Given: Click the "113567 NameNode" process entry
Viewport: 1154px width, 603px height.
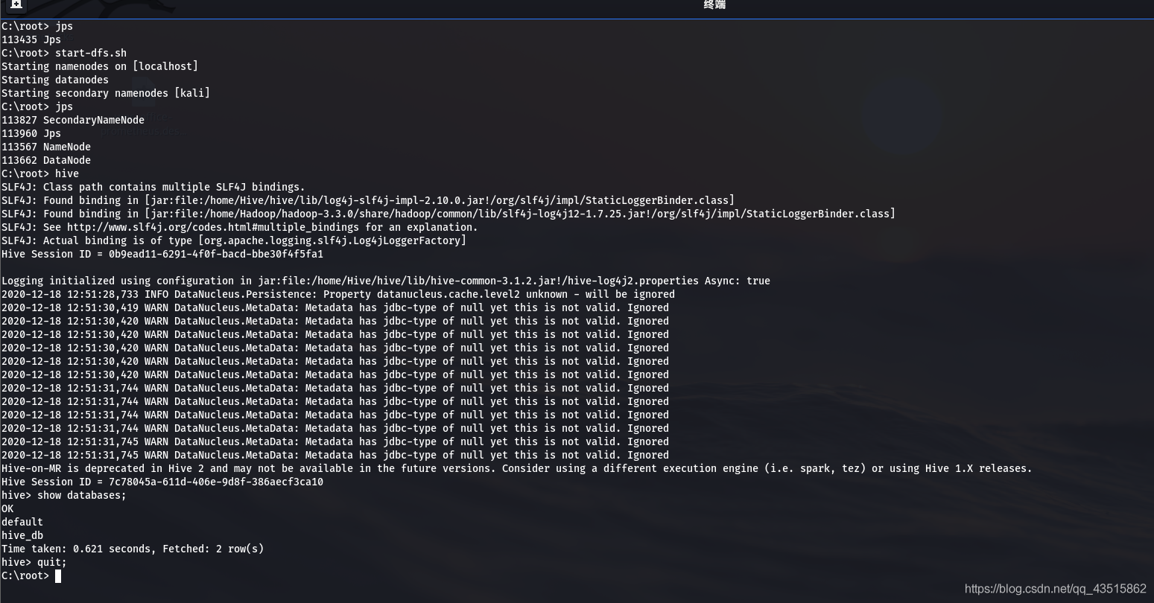Looking at the screenshot, I should [x=46, y=147].
